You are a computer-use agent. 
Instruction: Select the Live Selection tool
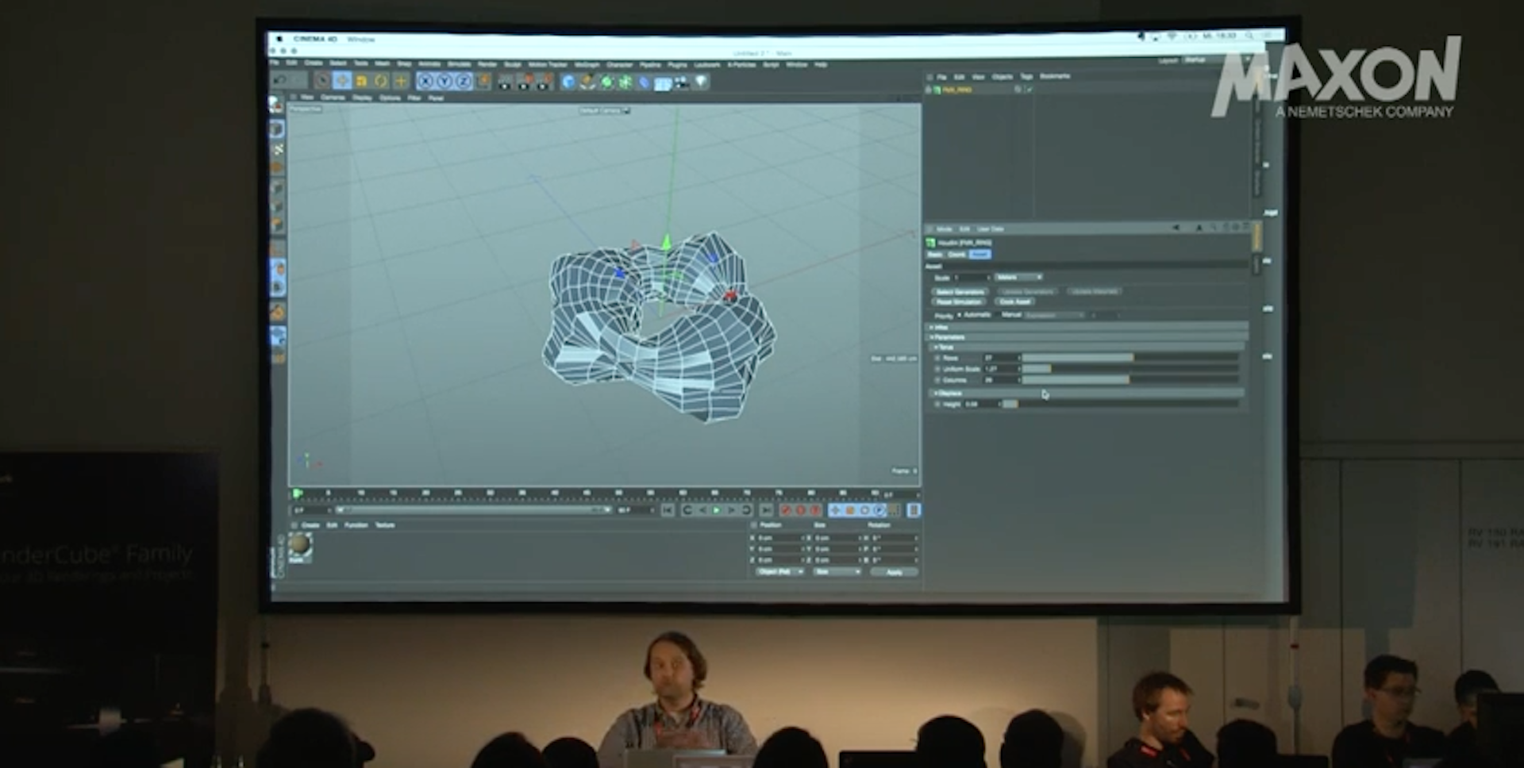point(321,80)
